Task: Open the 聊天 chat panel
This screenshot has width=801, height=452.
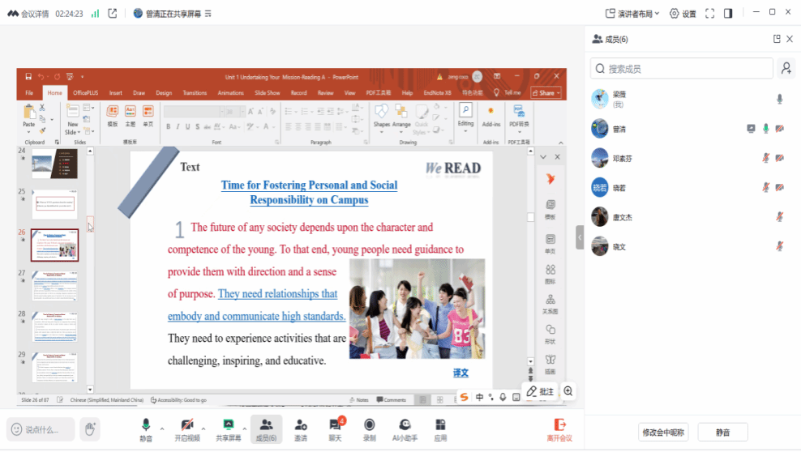Action: pyautogui.click(x=336, y=429)
